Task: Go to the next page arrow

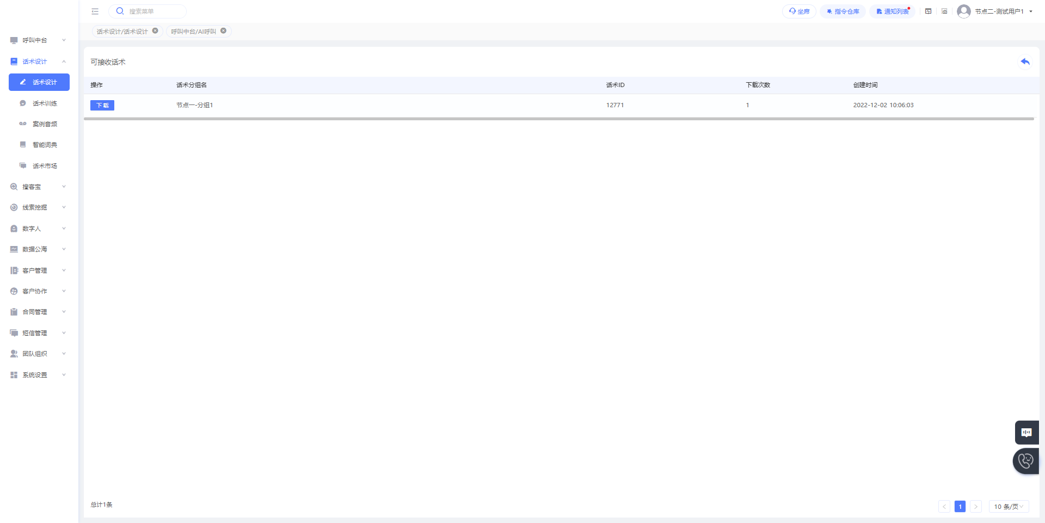Action: [976, 507]
